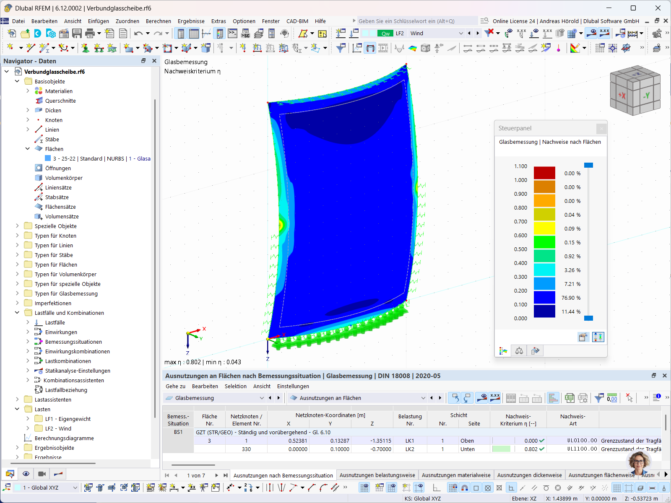Select the red 1.100 color swatch in the Steuerpanel
This screenshot has width=671, height=503.
544,173
